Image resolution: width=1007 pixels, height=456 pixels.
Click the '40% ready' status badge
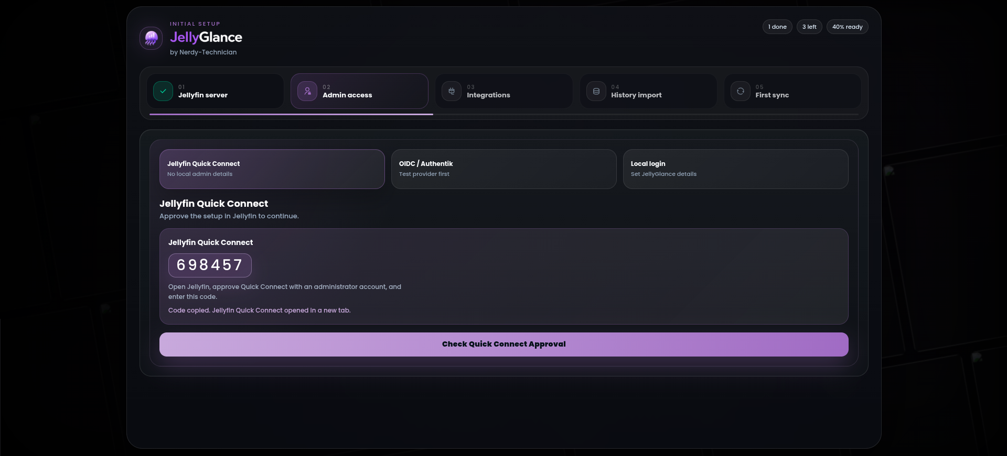coord(848,27)
